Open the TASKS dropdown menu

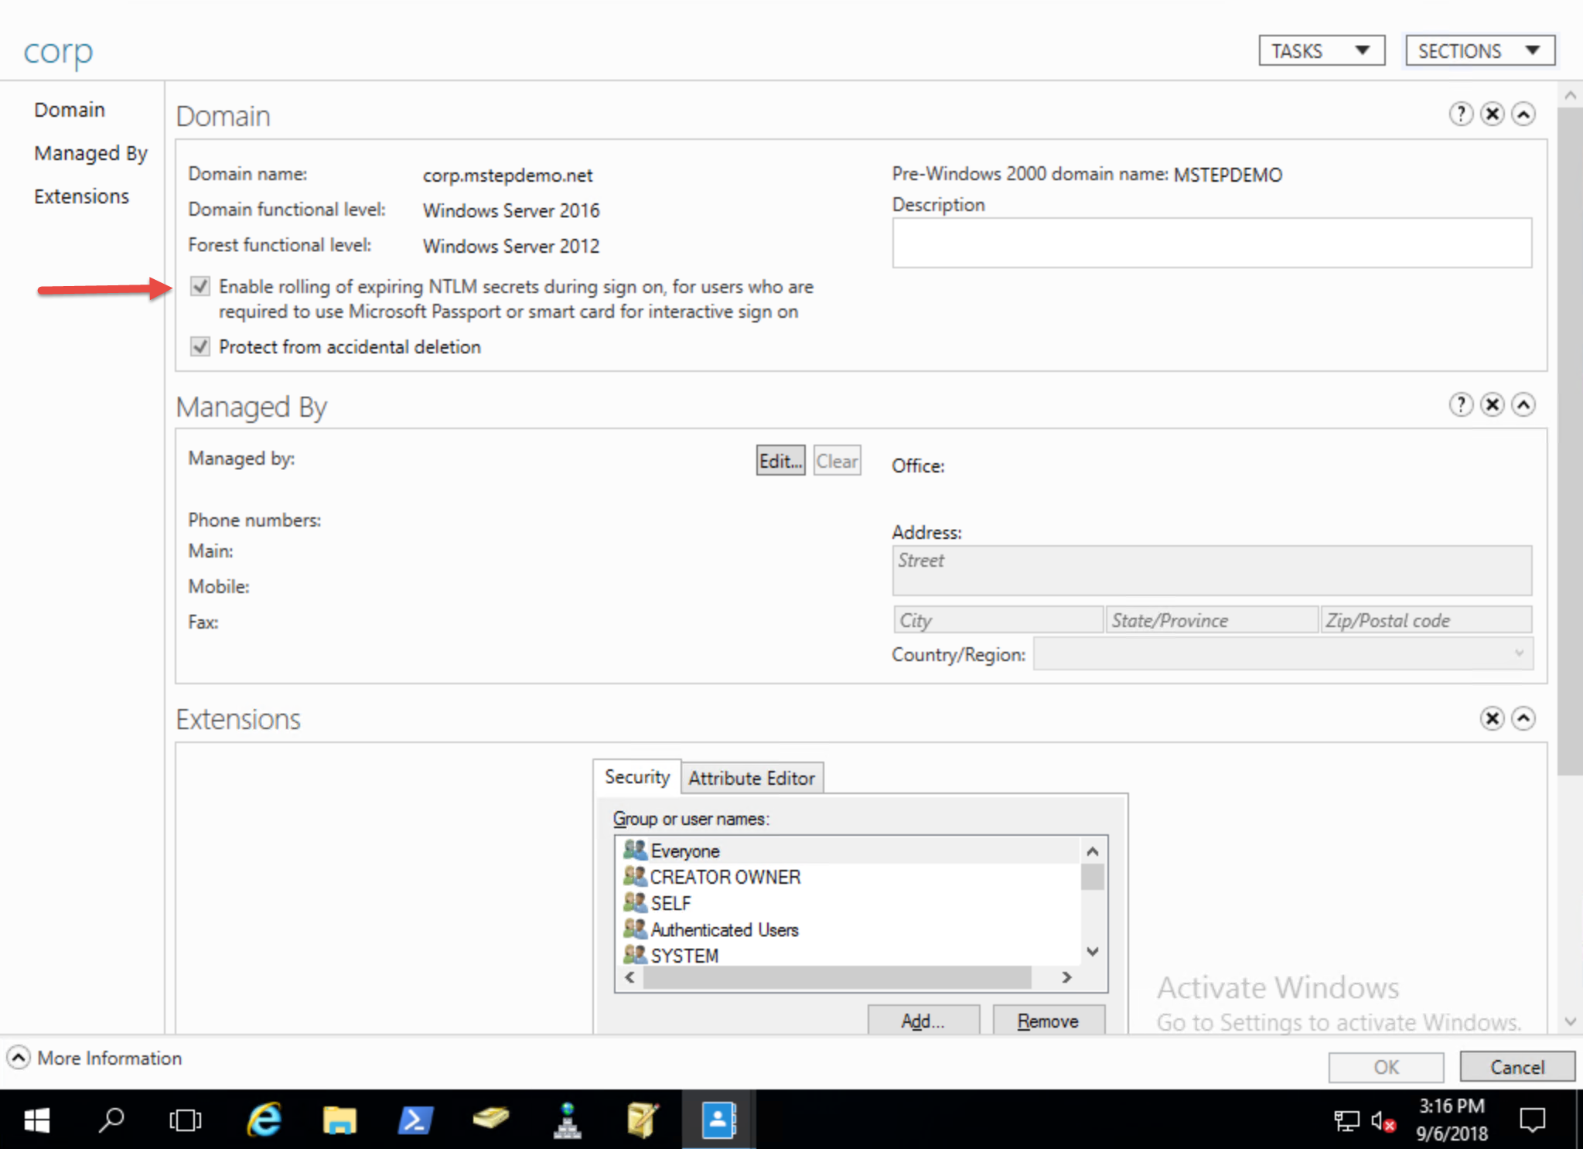pyautogui.click(x=1321, y=51)
